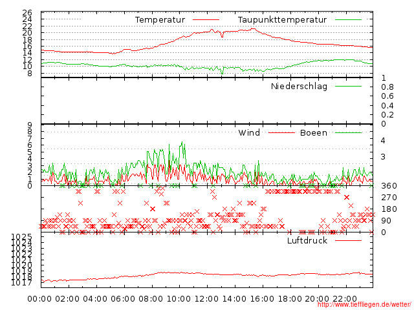
Task: Click the red Wind legend line
Action: click(x=281, y=132)
